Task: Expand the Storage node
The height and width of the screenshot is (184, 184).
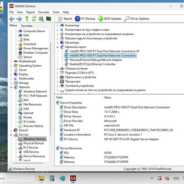Action: (11, 83)
